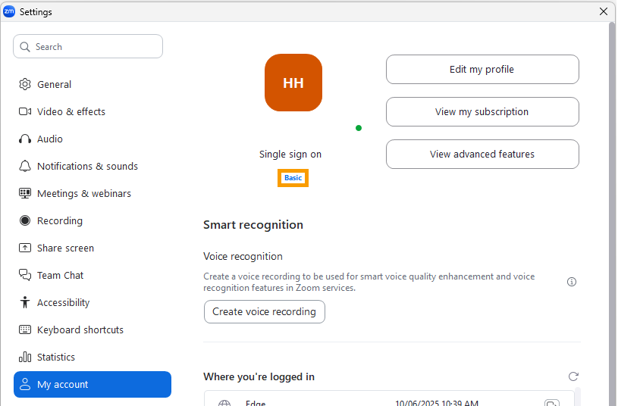Go to Accessibility settings
Image resolution: width=618 pixels, height=406 pixels.
click(x=93, y=302)
